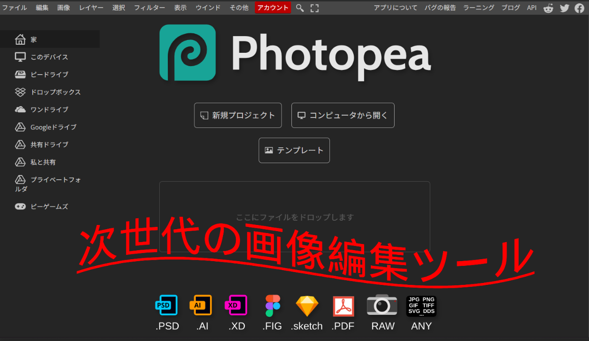
Task: Click the OneDrive cloud icon
Action: coord(20,109)
